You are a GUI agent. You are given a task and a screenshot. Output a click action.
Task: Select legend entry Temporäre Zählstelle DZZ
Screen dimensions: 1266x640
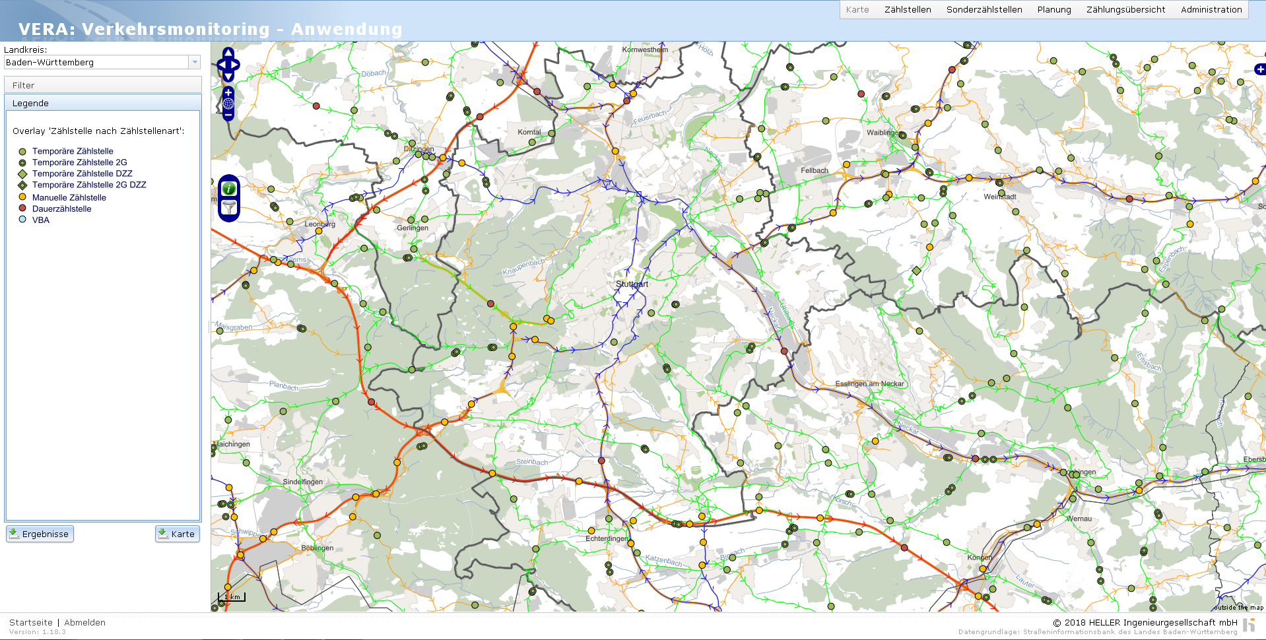tap(82, 174)
